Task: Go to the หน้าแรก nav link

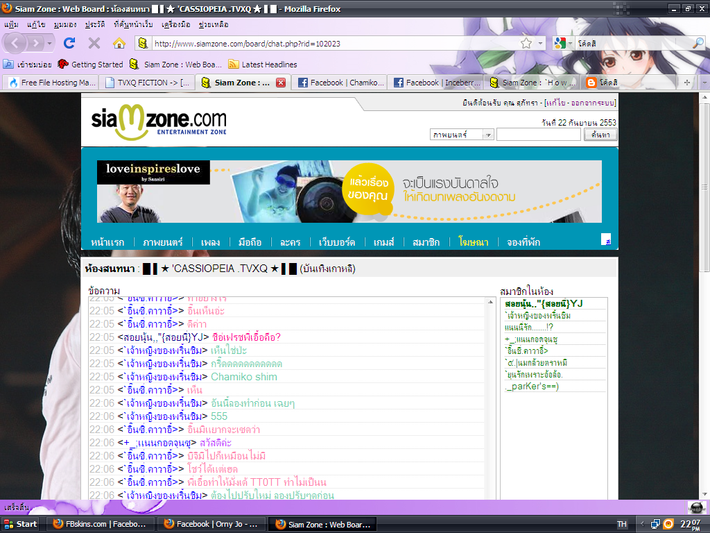Action: pyautogui.click(x=107, y=242)
